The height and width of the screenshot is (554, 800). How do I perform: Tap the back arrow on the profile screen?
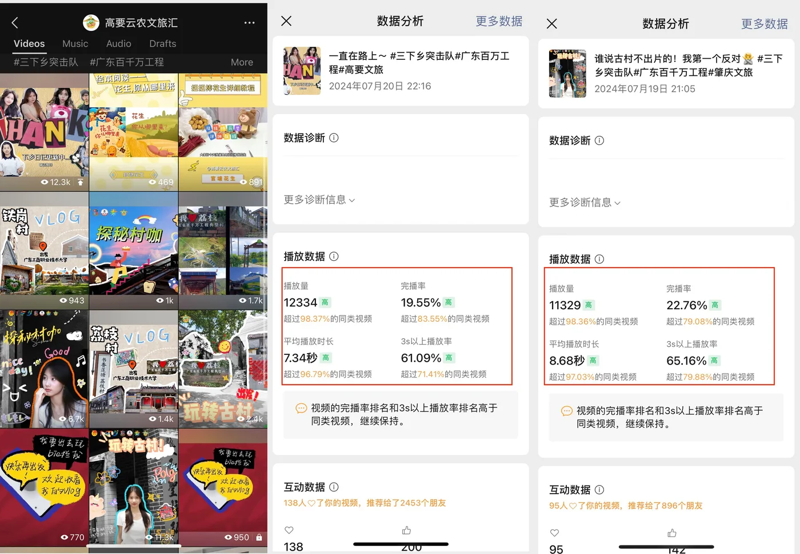[x=15, y=23]
